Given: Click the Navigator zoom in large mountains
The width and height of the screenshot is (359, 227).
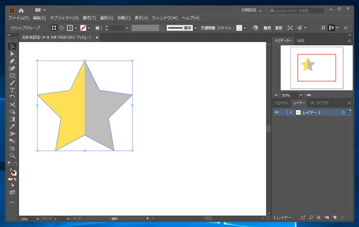Looking at the screenshot, I should [x=309, y=95].
